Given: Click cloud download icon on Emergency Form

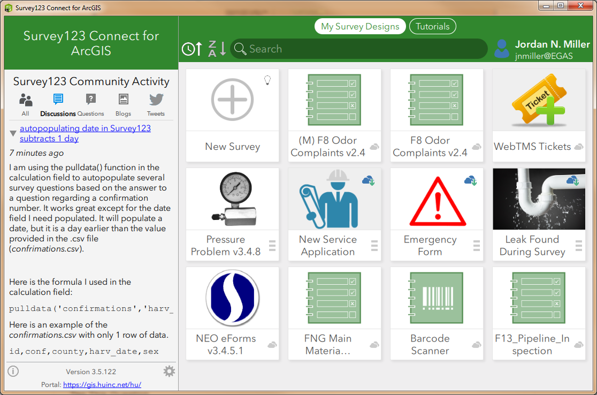Looking at the screenshot, I should [x=470, y=180].
